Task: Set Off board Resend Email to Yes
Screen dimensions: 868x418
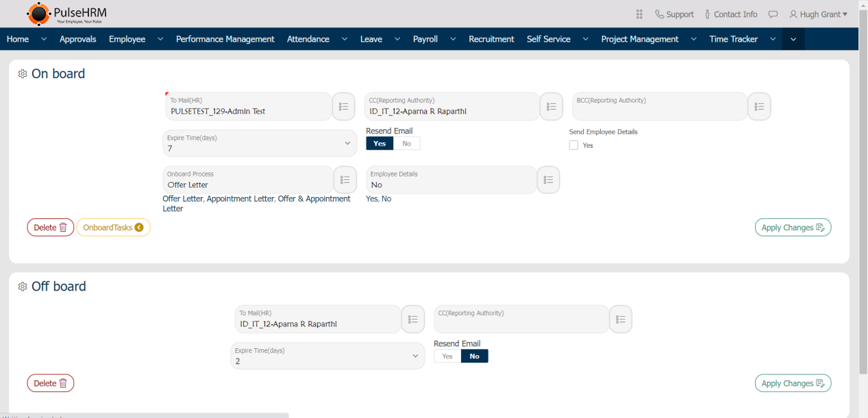Action: (447, 356)
